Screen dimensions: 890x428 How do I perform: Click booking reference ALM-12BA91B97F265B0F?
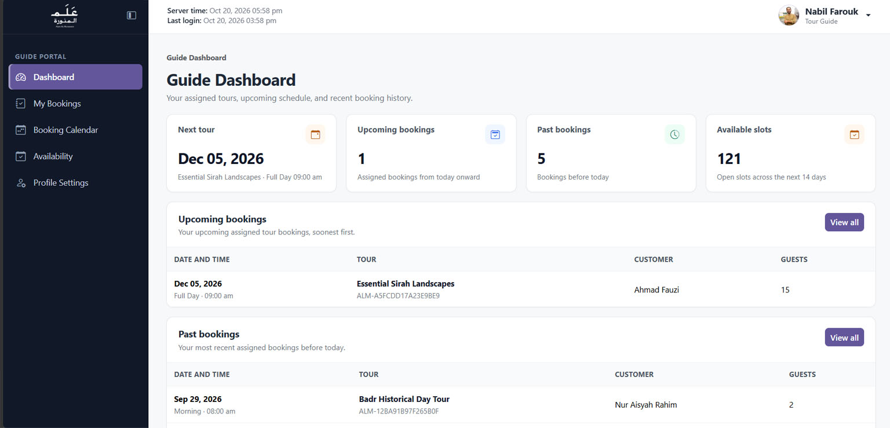(399, 411)
